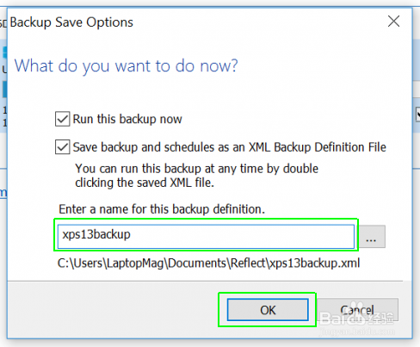Uncheck the Run this backup now checkbox

[62, 119]
